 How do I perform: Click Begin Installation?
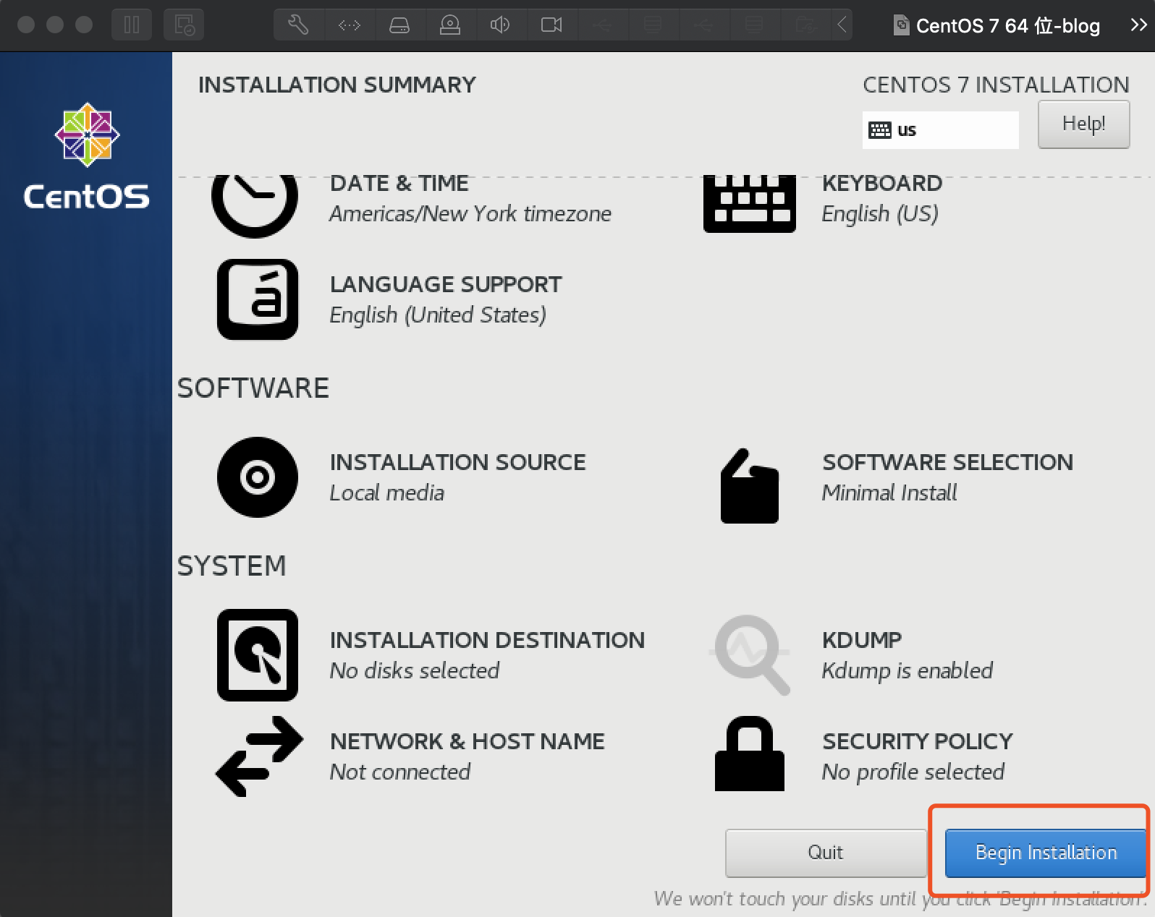click(1046, 853)
